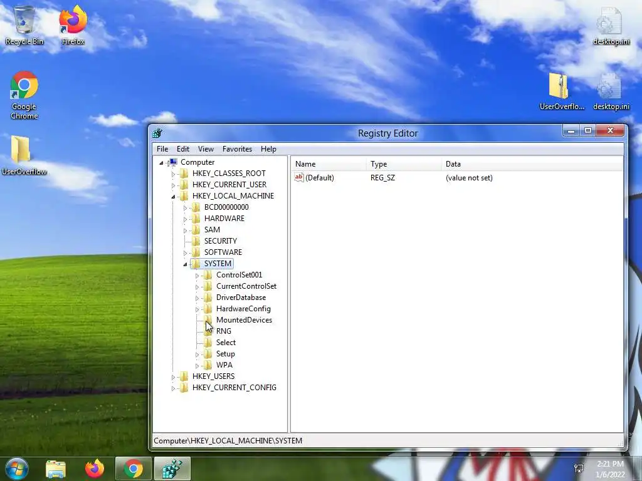Select the CurrentControlSet label
Screen dimensions: 642x481
246,286
